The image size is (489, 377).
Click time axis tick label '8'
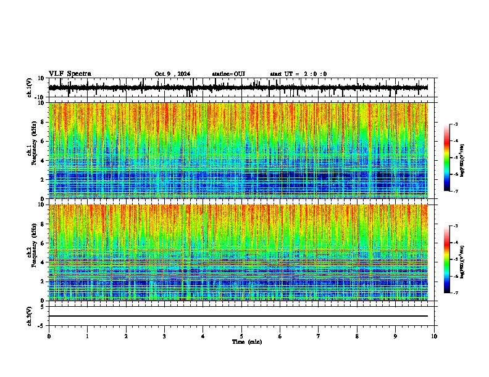click(x=357, y=336)
